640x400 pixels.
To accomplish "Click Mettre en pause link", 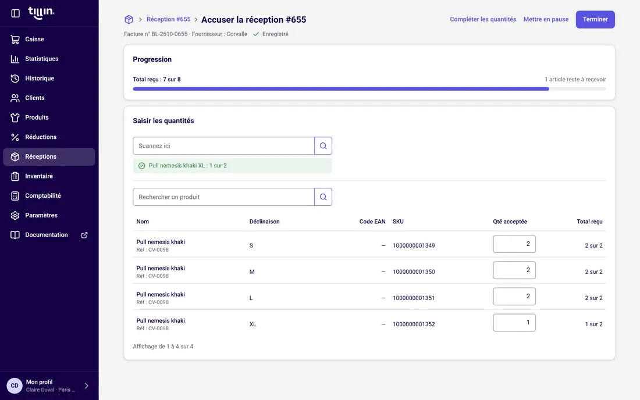I will 546,19.
